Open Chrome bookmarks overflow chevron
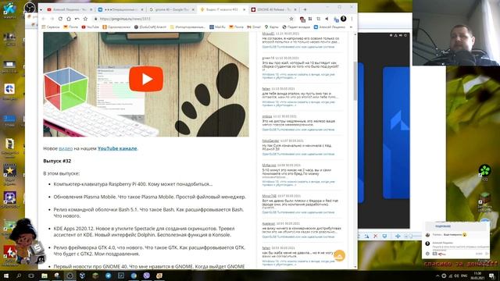 click(x=351, y=27)
